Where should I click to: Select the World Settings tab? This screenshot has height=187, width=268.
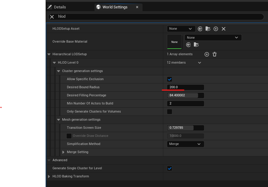(115, 7)
